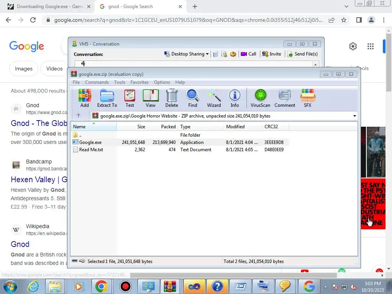Open the Tools menu in WinRAR
Viewport: 392px width, 294px height.
click(119, 82)
